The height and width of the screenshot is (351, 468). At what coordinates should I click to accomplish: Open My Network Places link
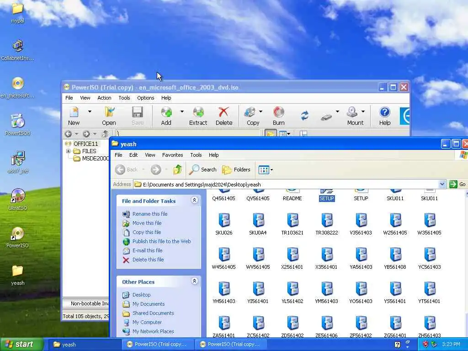point(153,331)
